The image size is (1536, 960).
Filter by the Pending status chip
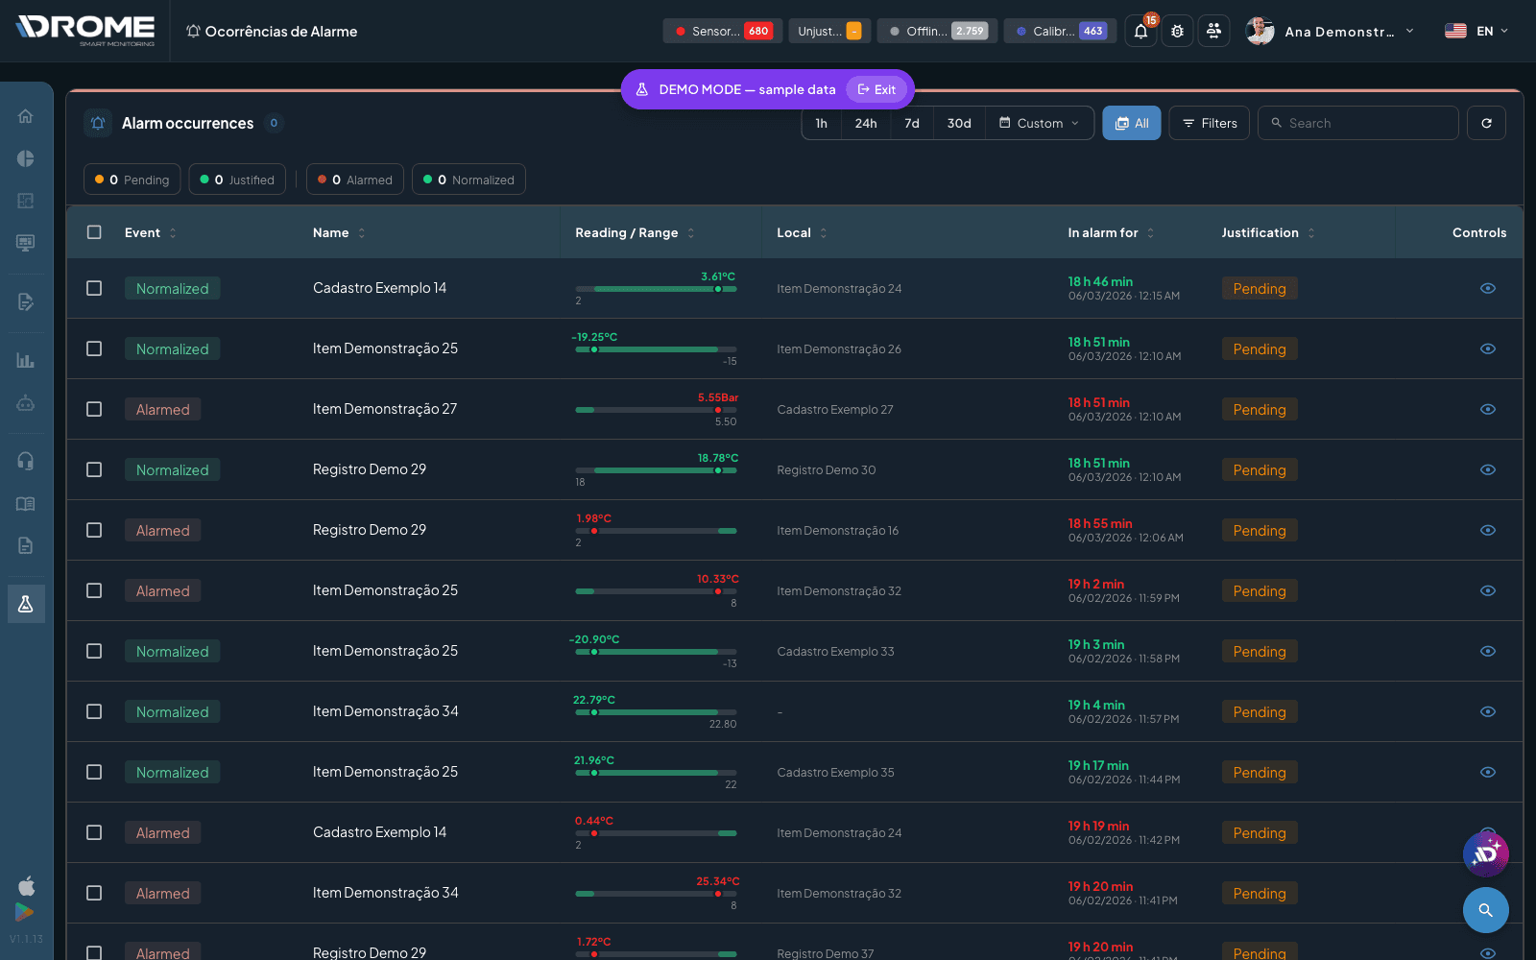click(132, 180)
